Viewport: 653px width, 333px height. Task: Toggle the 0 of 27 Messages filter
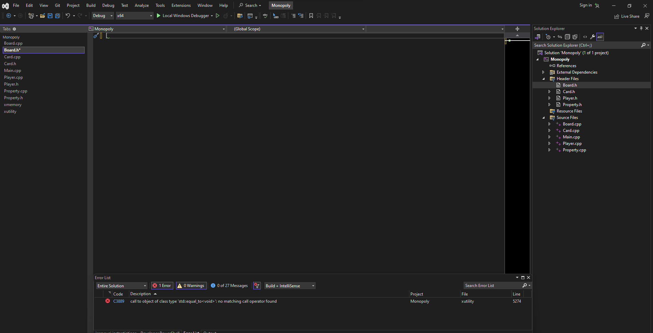[x=229, y=286]
